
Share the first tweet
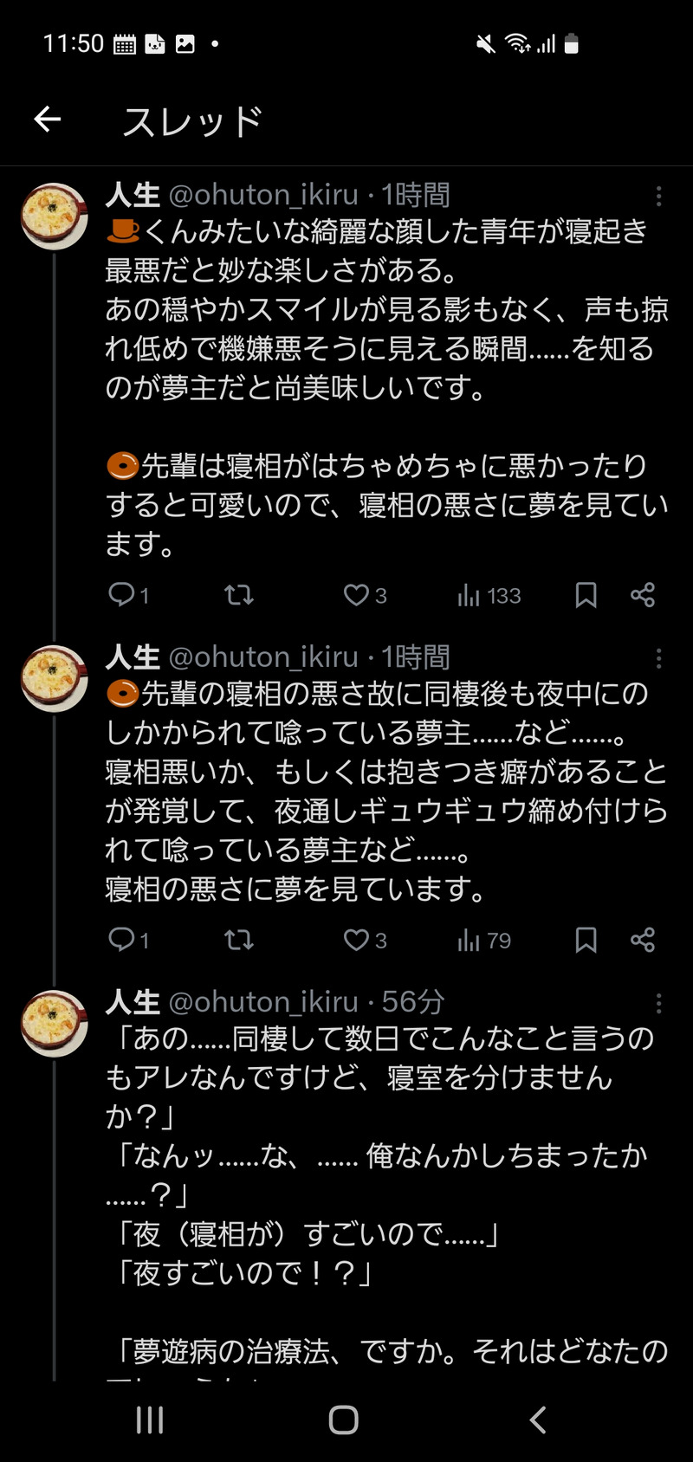pos(643,595)
